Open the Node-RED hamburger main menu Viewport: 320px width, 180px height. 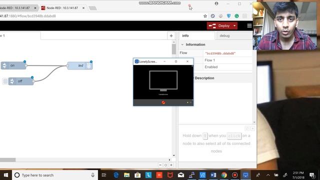249,25
